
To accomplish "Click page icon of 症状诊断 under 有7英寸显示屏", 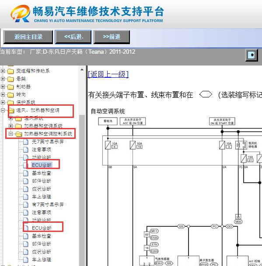I will [x=26, y=252].
